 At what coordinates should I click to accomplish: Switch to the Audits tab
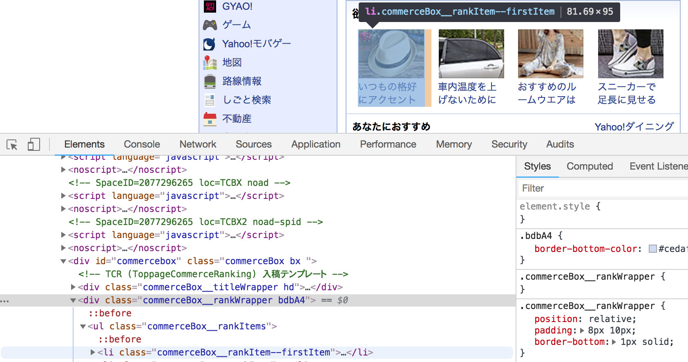[560, 144]
